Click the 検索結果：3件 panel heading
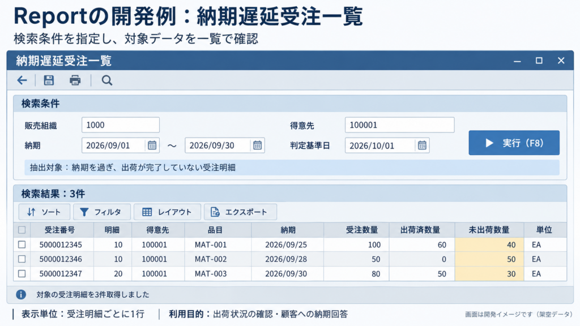 point(53,194)
